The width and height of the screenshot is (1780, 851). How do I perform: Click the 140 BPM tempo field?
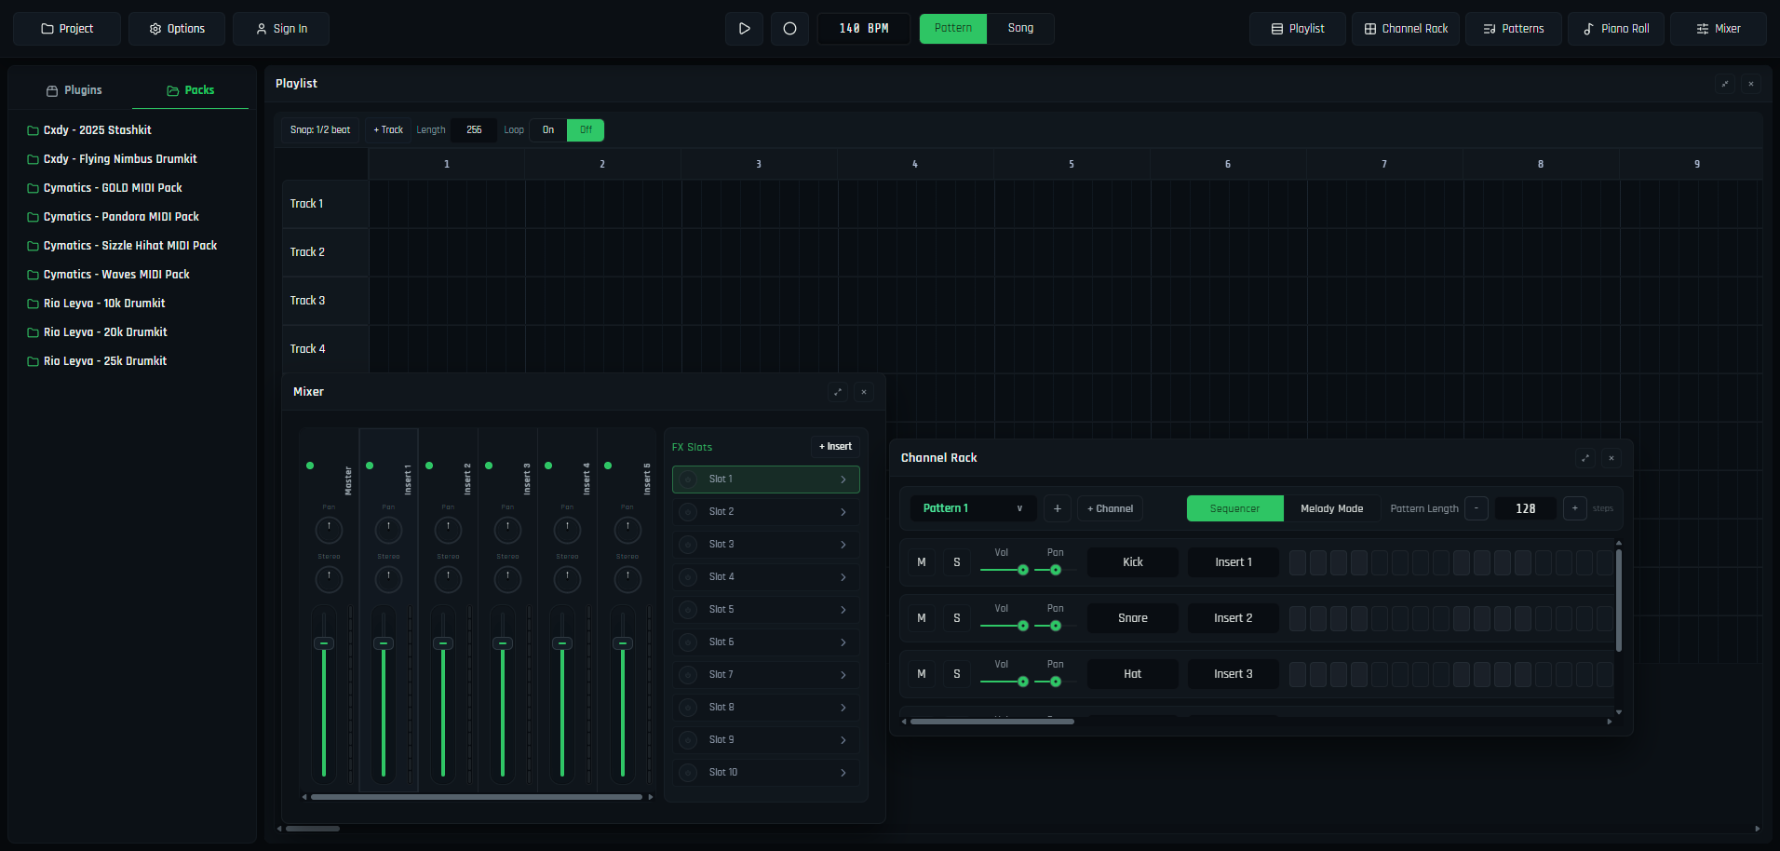[x=863, y=29]
